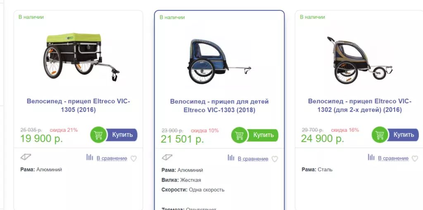Add VIC-1305 to favorites with the heart icon
Image resolution: width=423 pixels, height=210 pixels.
(x=133, y=159)
